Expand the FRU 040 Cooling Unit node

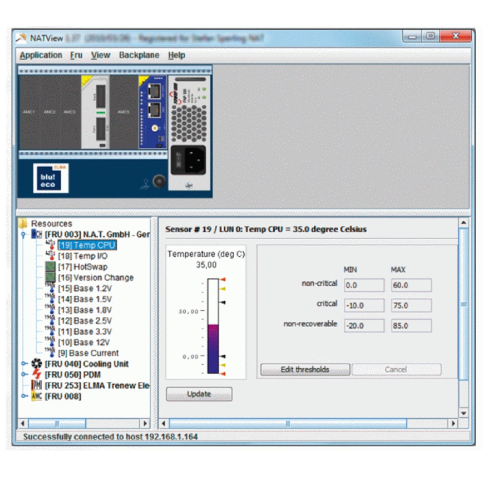point(24,364)
